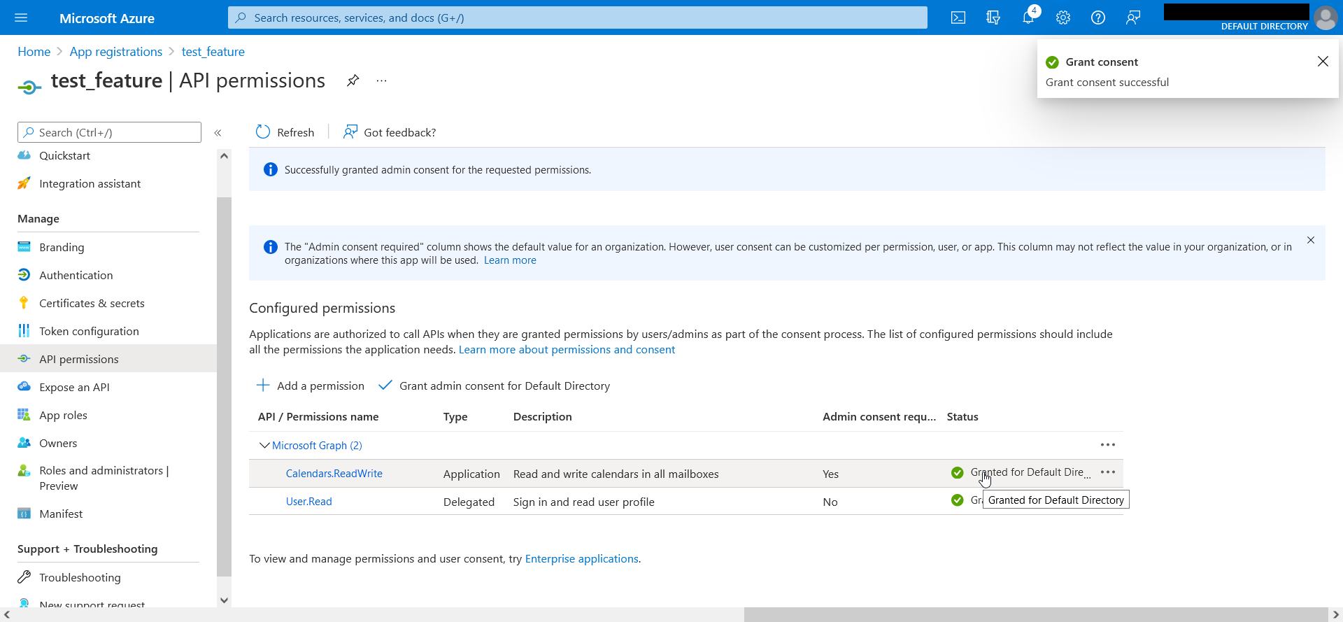This screenshot has width=1343, height=622.
Task: Dismiss the Grant consent notification
Action: coord(1323,62)
